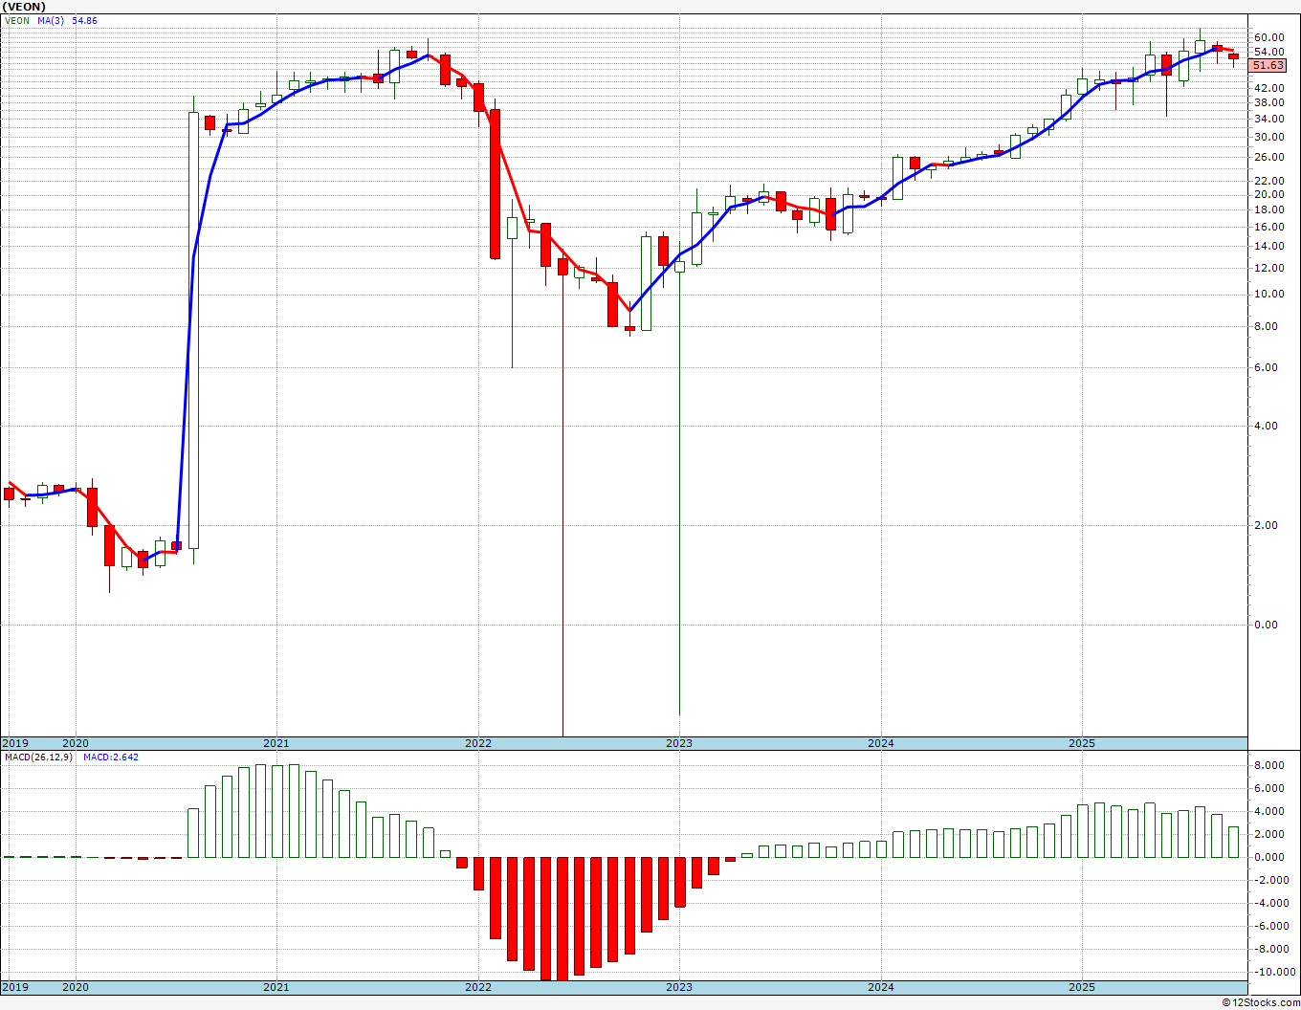Click the 30.00 price axis label
This screenshot has width=1301, height=1010.
[1269, 137]
